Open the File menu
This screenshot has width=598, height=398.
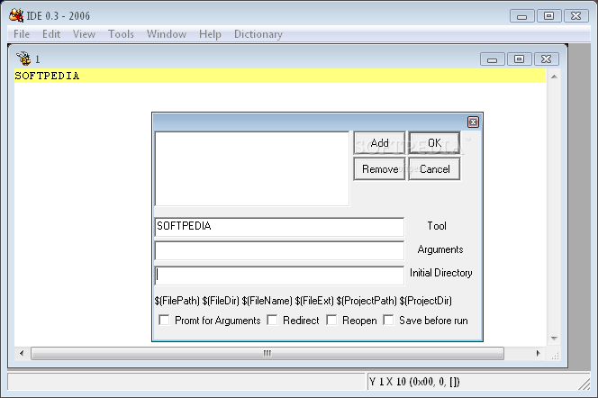22,34
